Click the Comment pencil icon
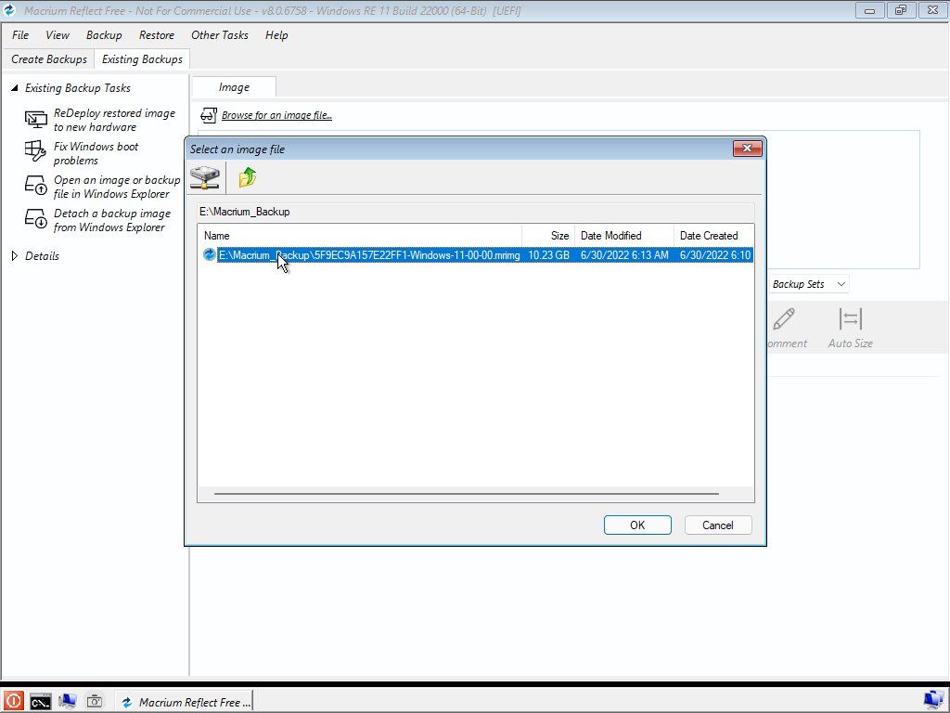The height and width of the screenshot is (713, 950). tap(784, 318)
